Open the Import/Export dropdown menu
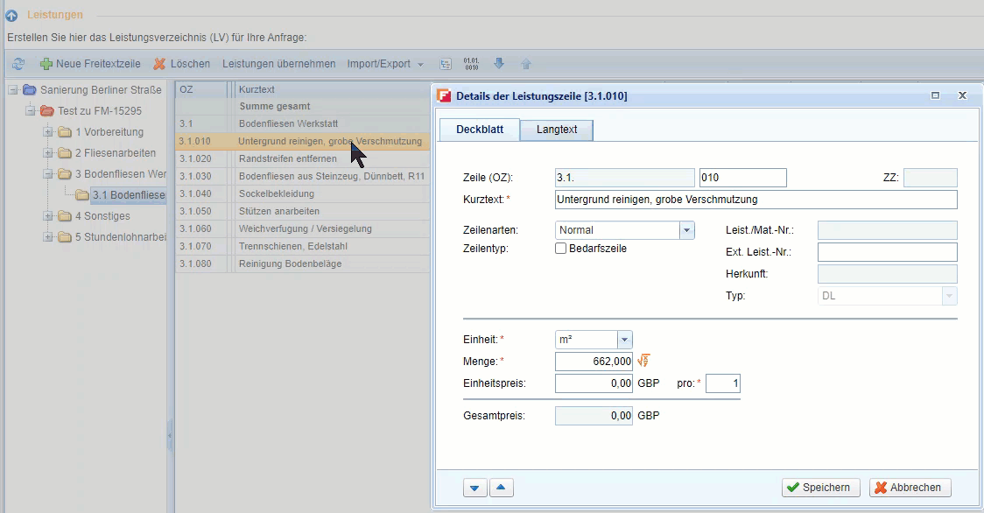The height and width of the screenshot is (513, 984). 385,64
